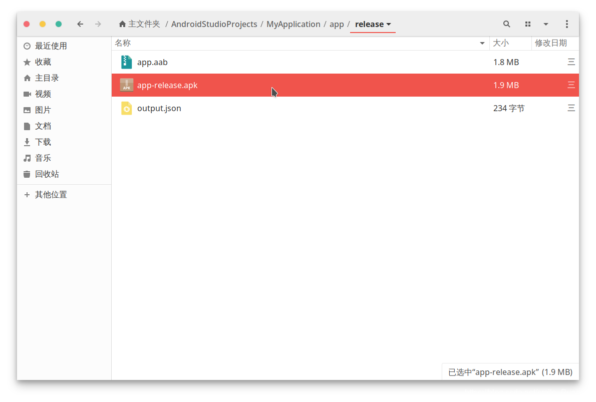Click the app.aab archive icon

pos(126,62)
